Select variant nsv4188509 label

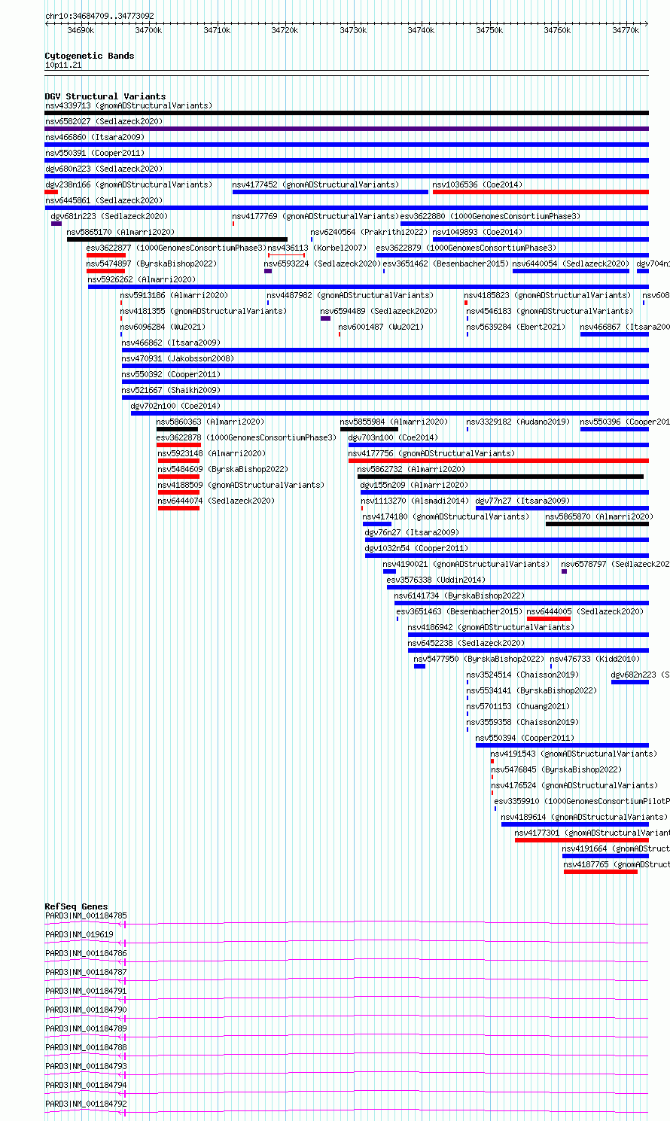241,485
